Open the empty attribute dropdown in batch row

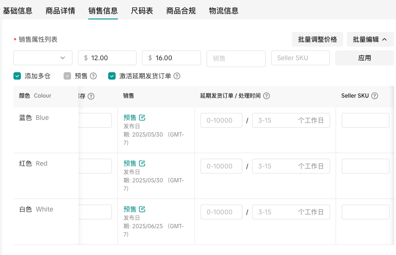(x=43, y=58)
